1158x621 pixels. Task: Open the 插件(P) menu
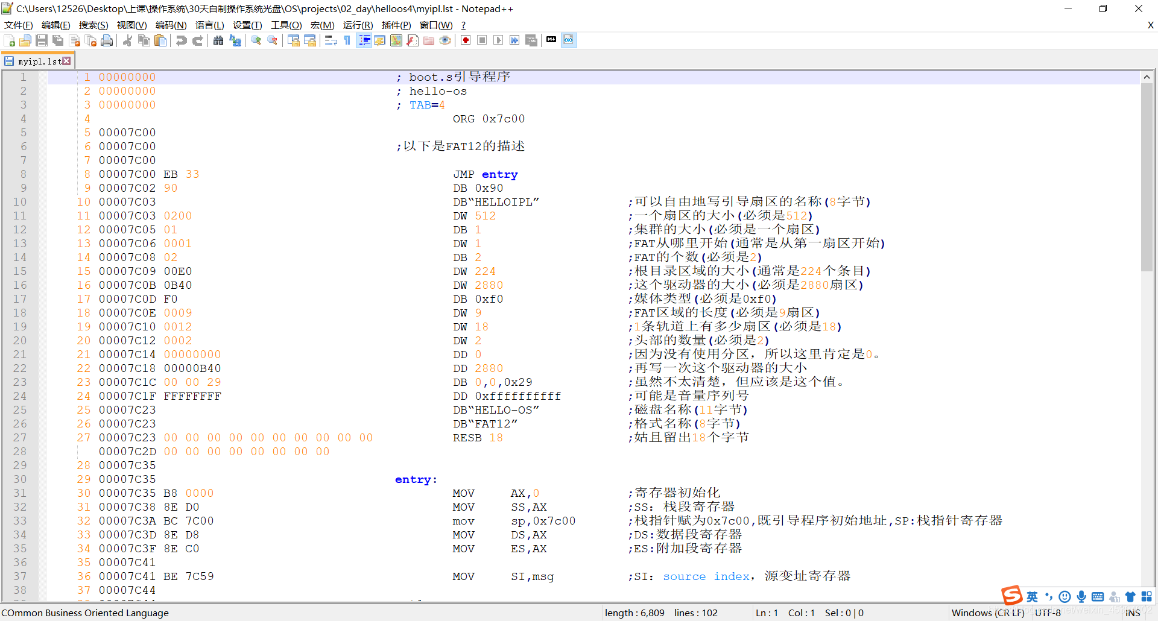396,25
